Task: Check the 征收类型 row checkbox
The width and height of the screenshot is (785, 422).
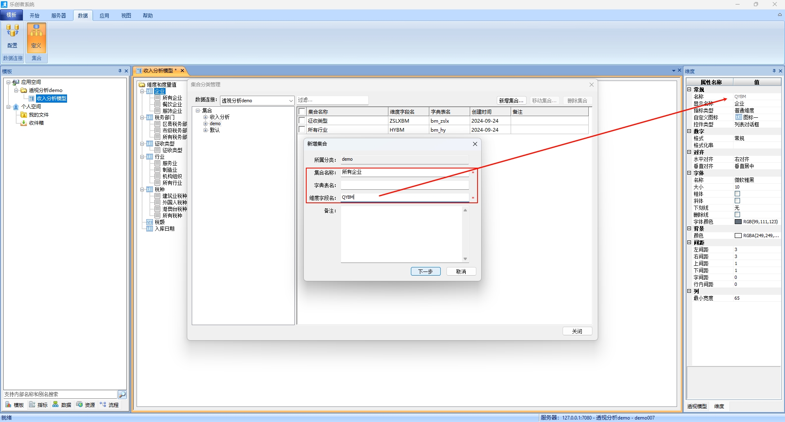Action: tap(302, 121)
